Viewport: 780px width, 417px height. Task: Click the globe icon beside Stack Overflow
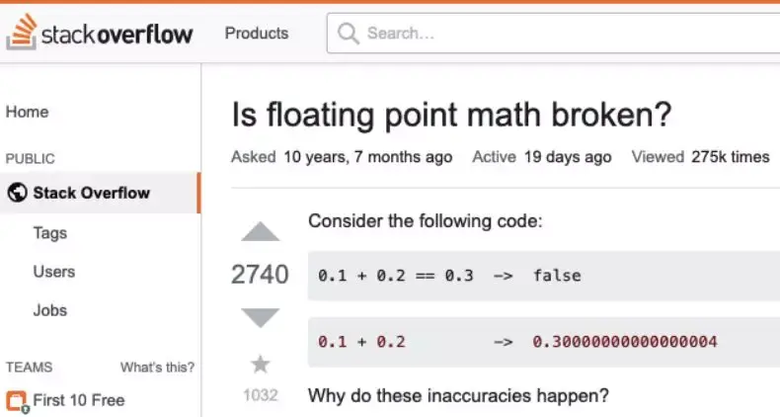(x=17, y=193)
